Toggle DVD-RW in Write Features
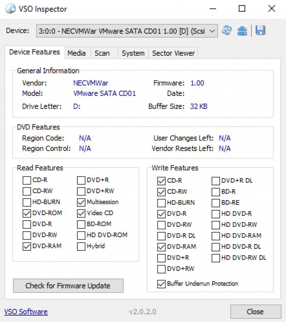 click(x=161, y=225)
